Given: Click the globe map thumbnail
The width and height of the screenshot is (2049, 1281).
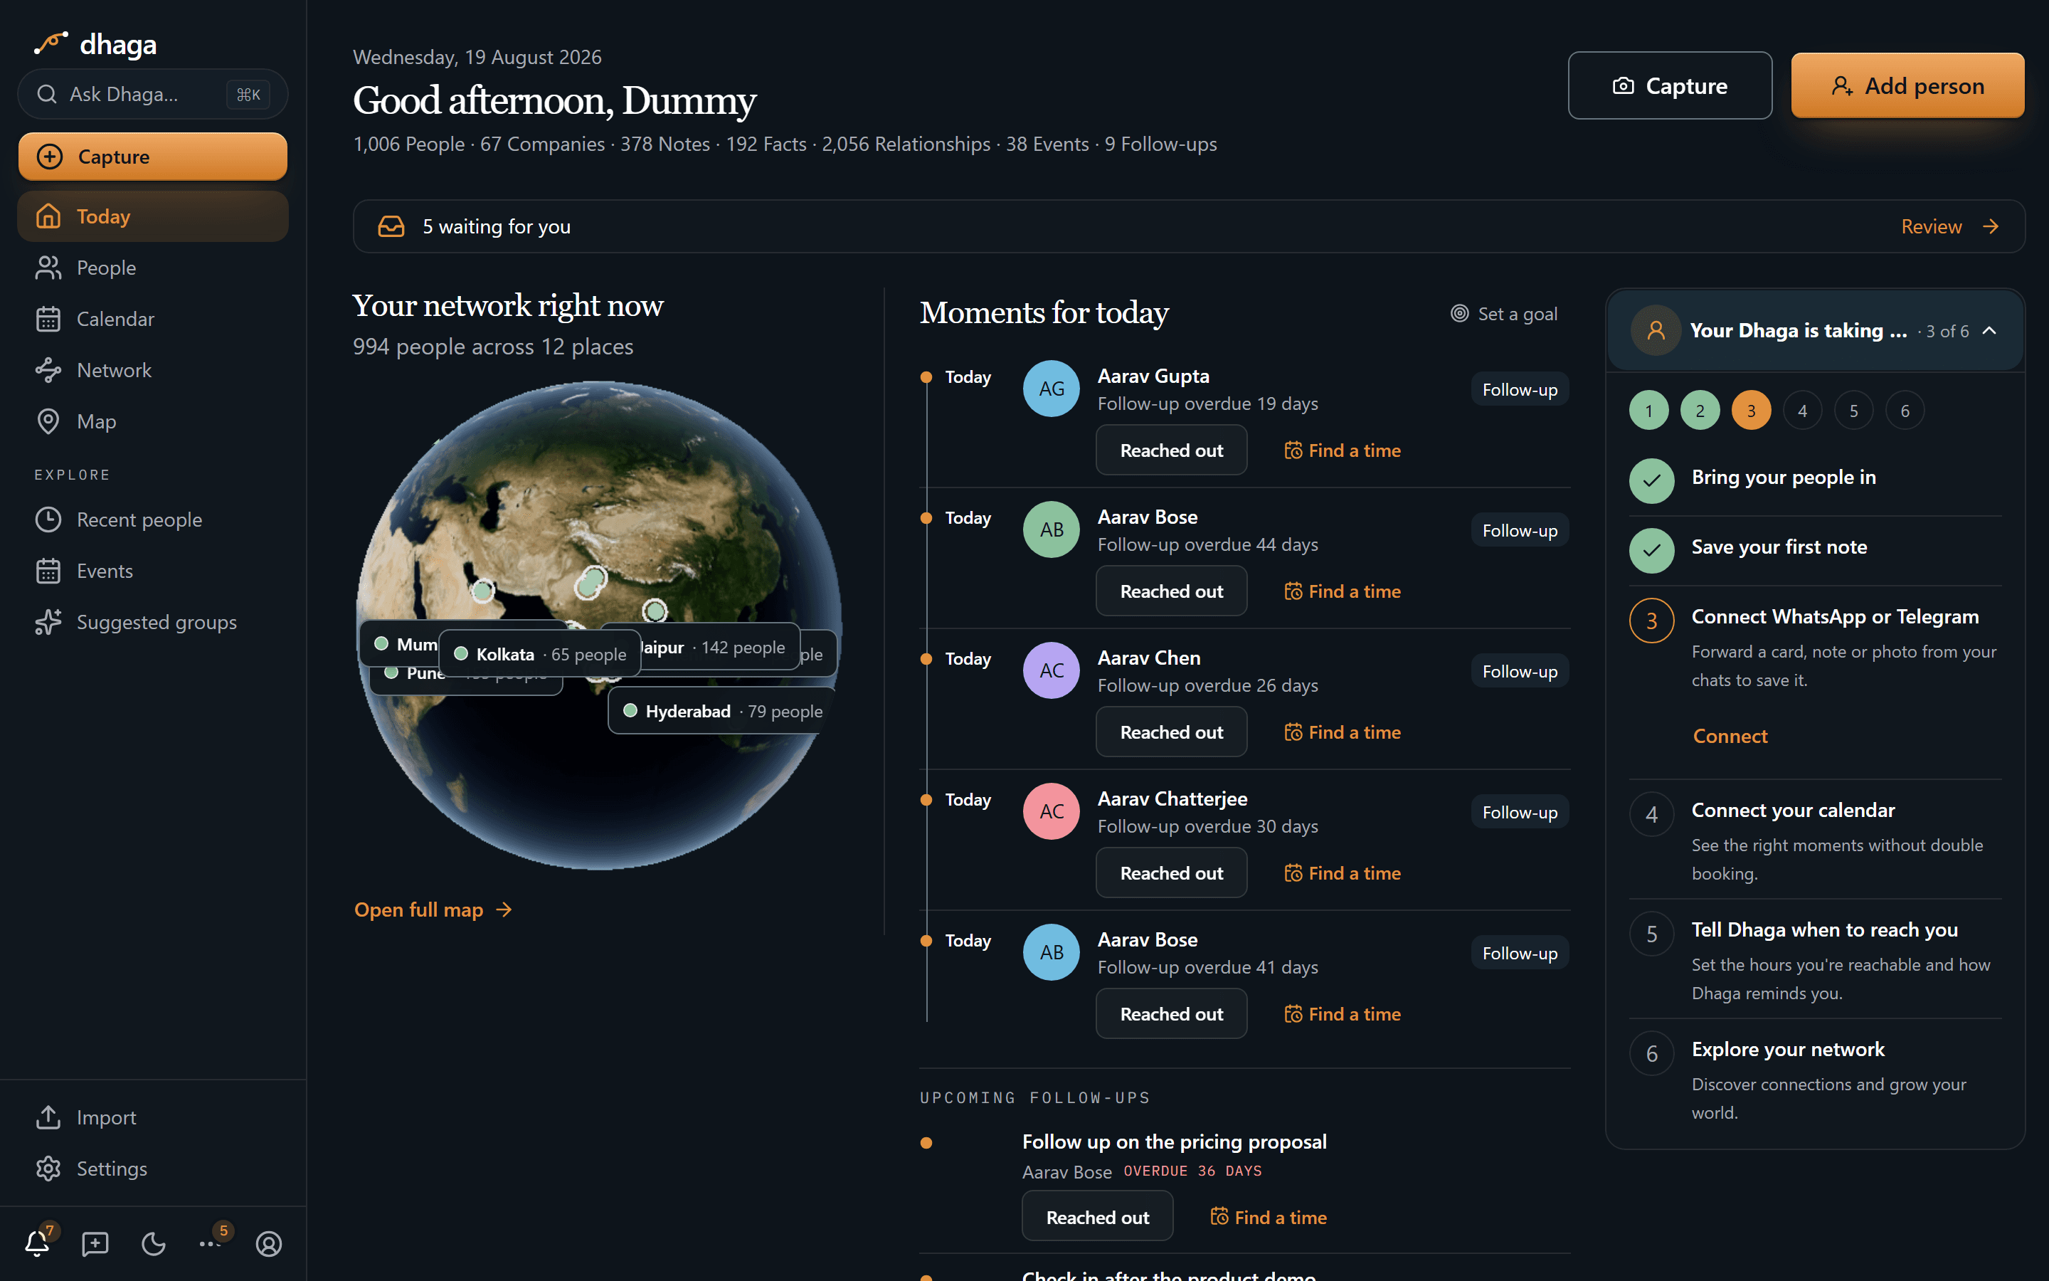Looking at the screenshot, I should tap(598, 626).
